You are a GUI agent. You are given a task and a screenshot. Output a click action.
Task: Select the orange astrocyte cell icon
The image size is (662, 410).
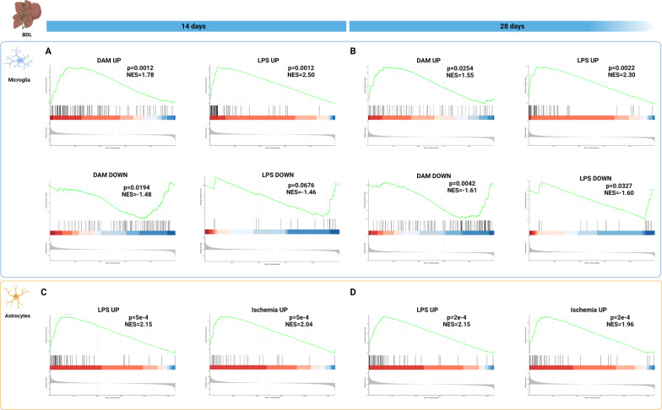[17, 297]
